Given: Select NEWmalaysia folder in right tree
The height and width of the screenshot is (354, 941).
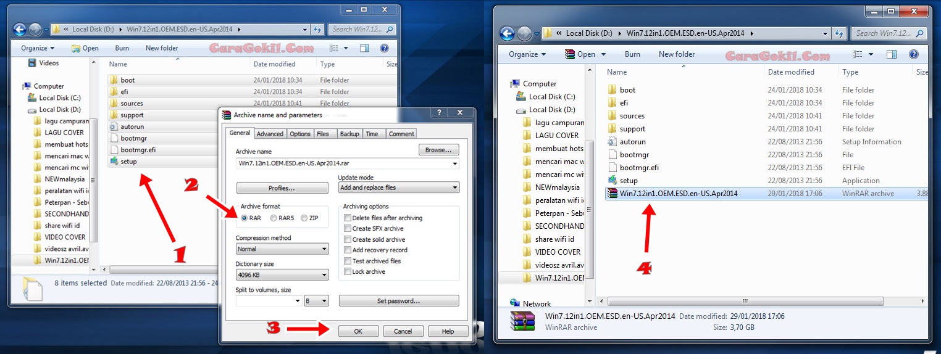Looking at the screenshot, I should [x=558, y=187].
